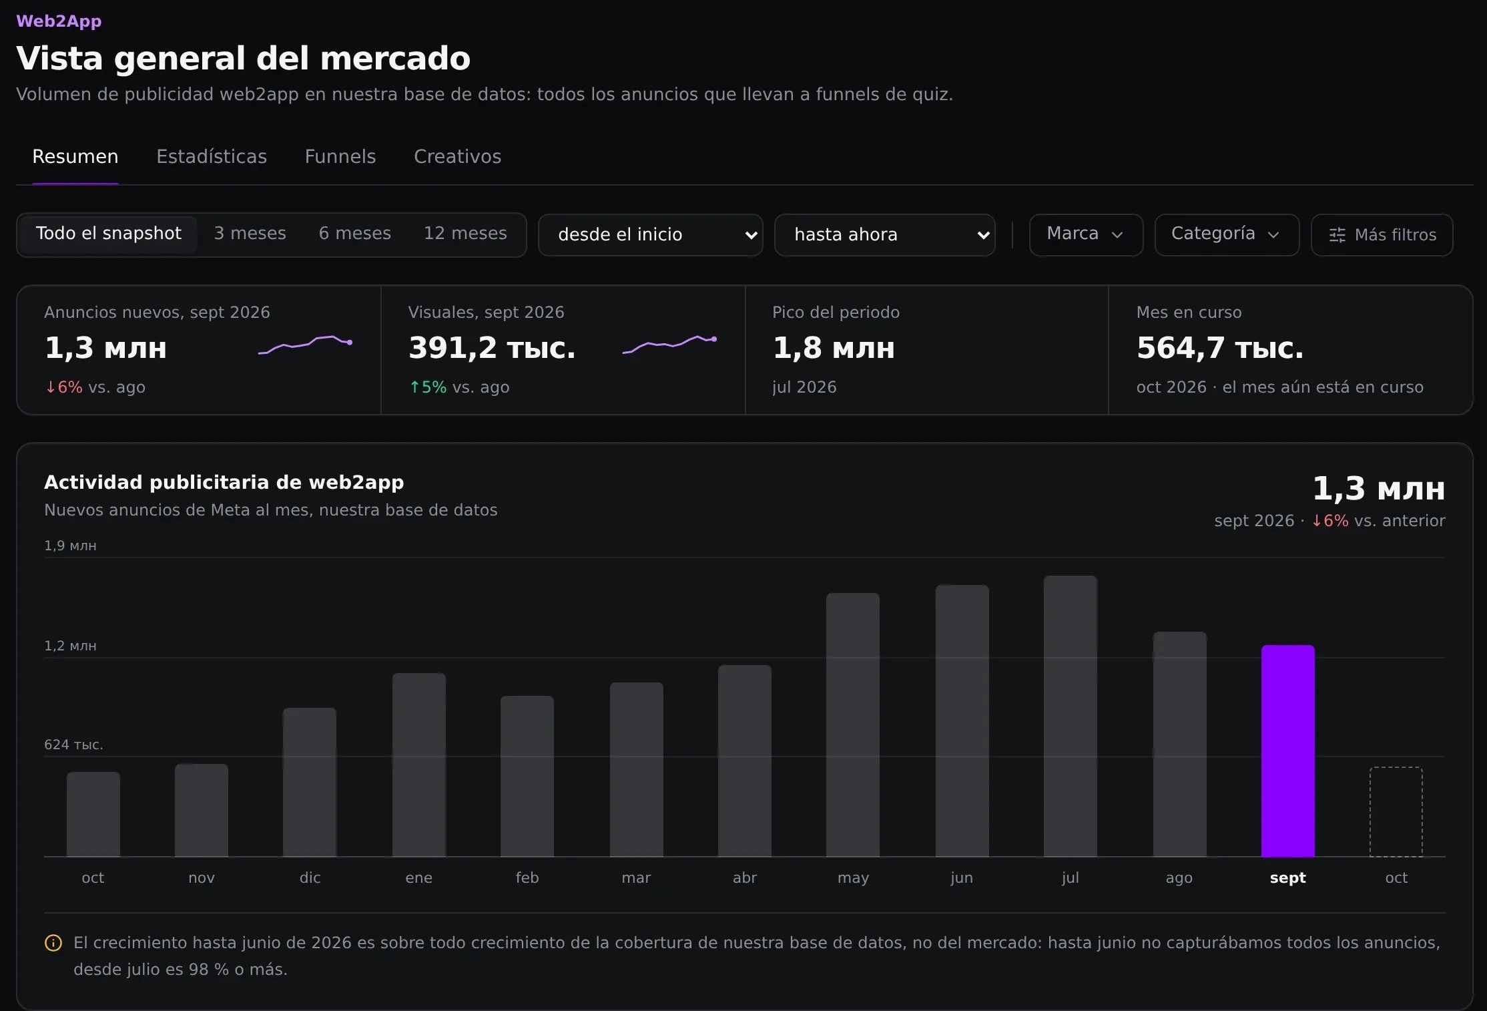Image resolution: width=1487 pixels, height=1011 pixels.
Task: Click the ↓6% vs. ago change text
Action: (95, 387)
